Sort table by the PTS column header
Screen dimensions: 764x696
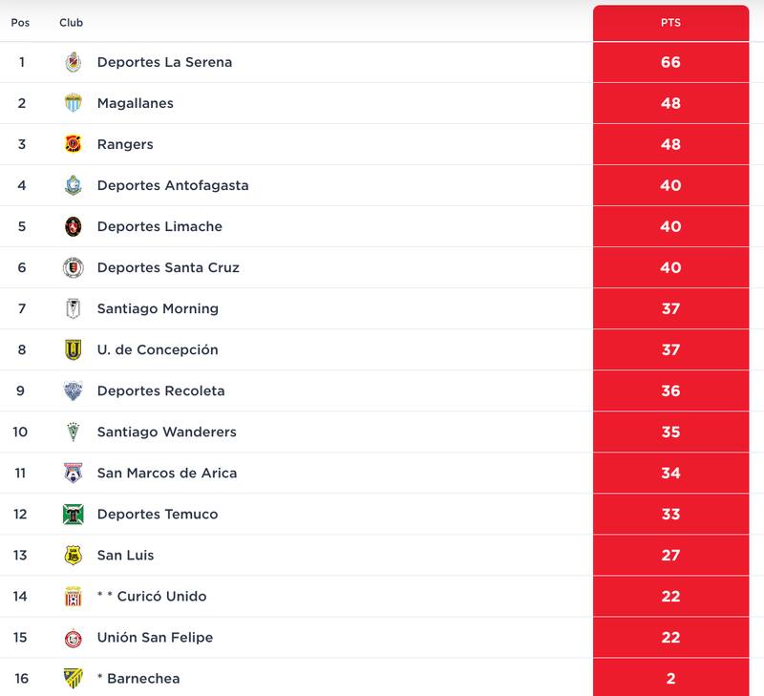click(x=670, y=22)
